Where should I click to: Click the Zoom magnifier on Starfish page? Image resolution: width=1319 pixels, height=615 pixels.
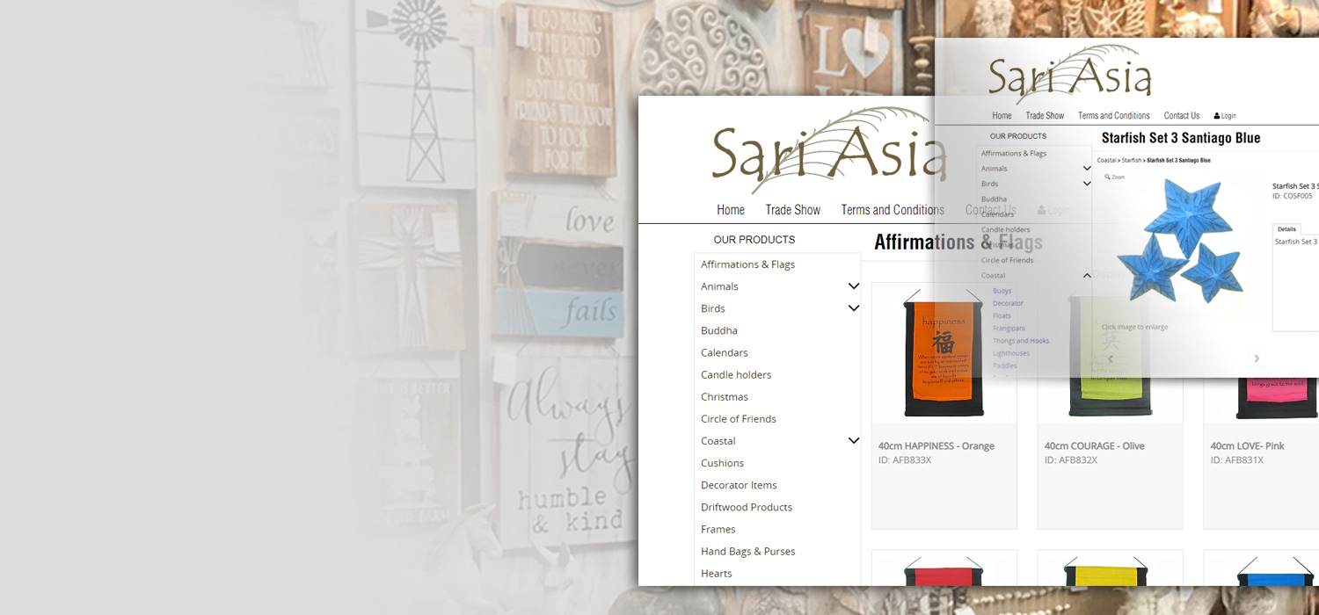[x=1108, y=177]
